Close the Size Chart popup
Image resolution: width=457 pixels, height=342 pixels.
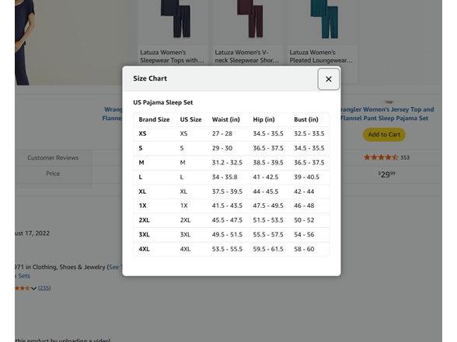[x=328, y=79]
